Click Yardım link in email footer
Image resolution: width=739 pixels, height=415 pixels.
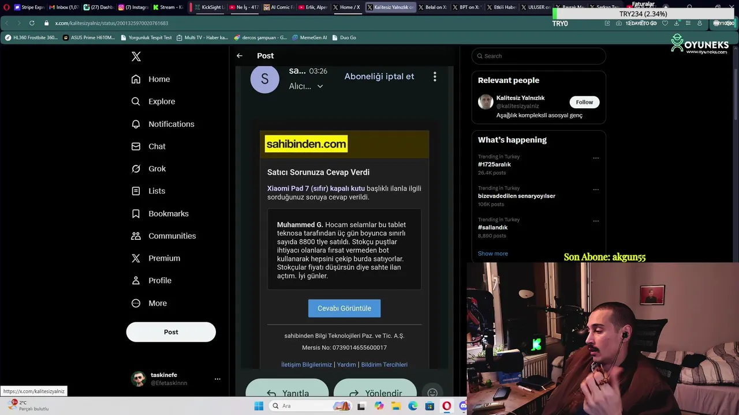click(x=346, y=365)
